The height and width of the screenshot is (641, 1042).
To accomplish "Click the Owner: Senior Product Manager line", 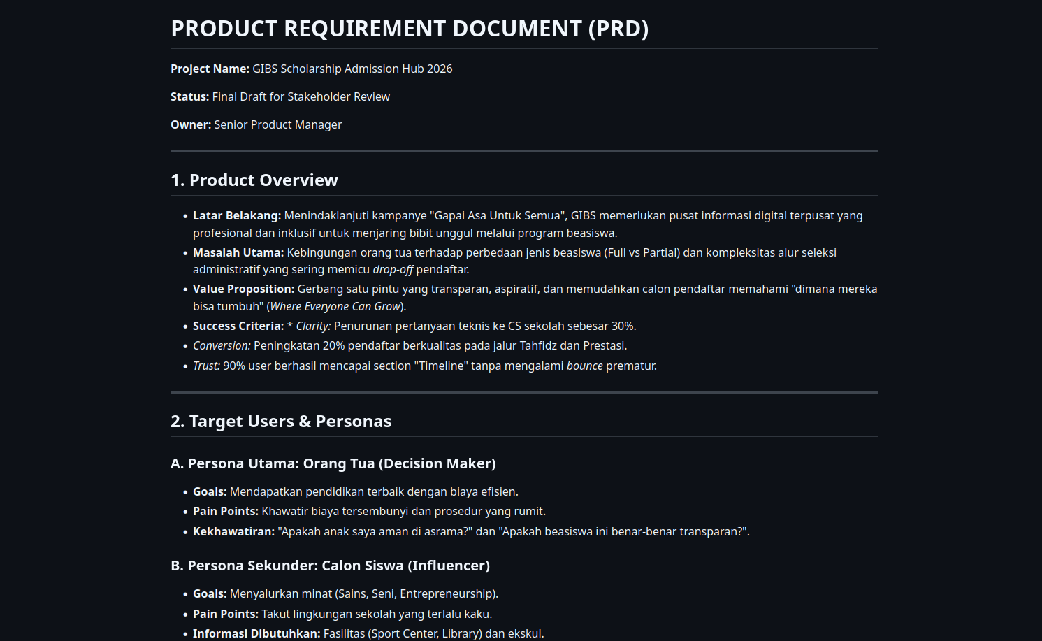I will [256, 124].
